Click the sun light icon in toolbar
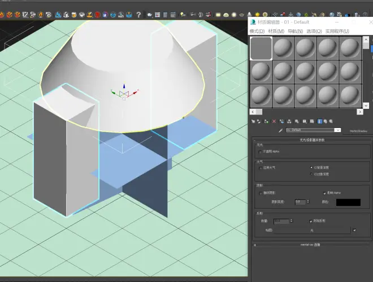This screenshot has height=282, width=373. point(257,15)
